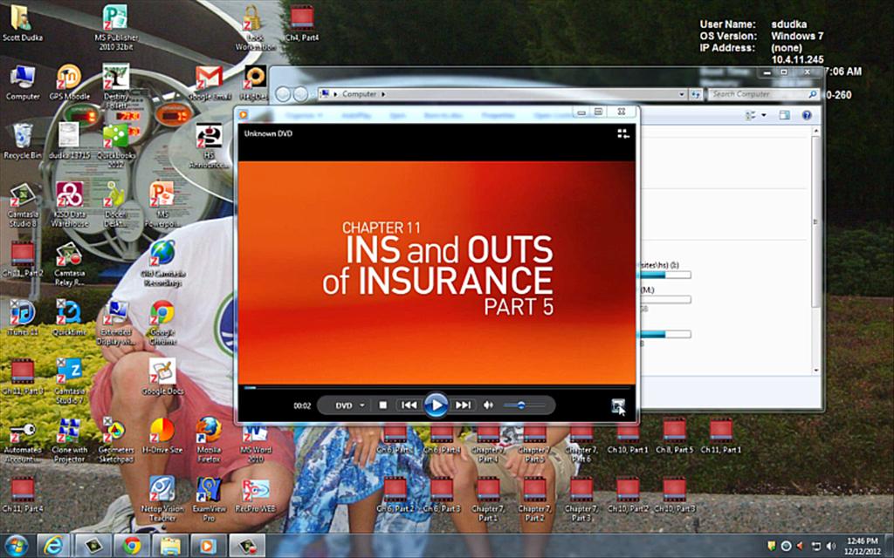Open Windows Explorer taskbar button

point(170,546)
